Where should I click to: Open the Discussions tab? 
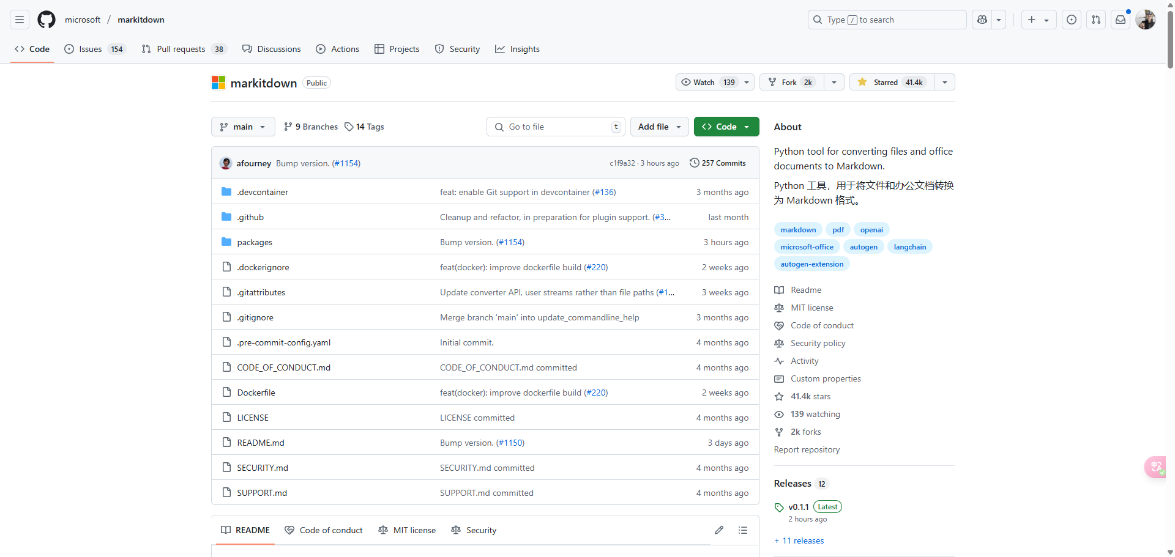click(272, 49)
